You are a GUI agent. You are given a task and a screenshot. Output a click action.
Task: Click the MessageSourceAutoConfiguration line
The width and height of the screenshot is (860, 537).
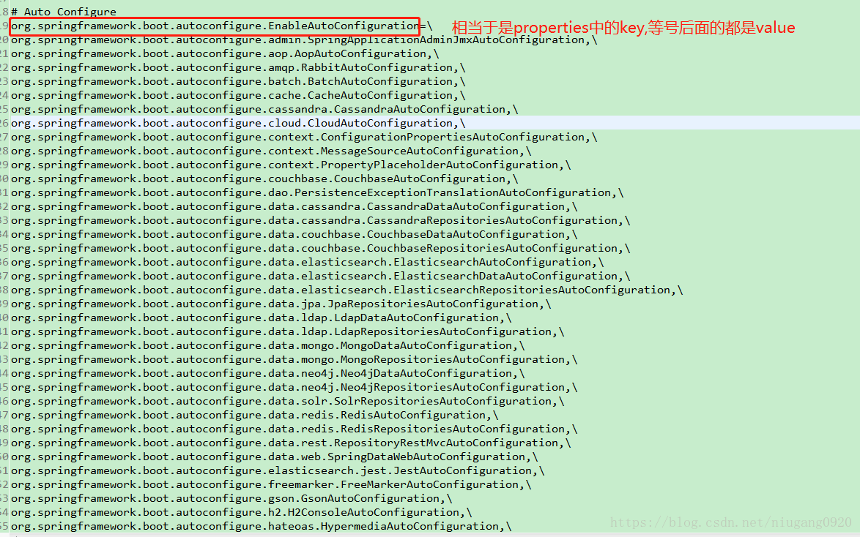click(x=271, y=151)
